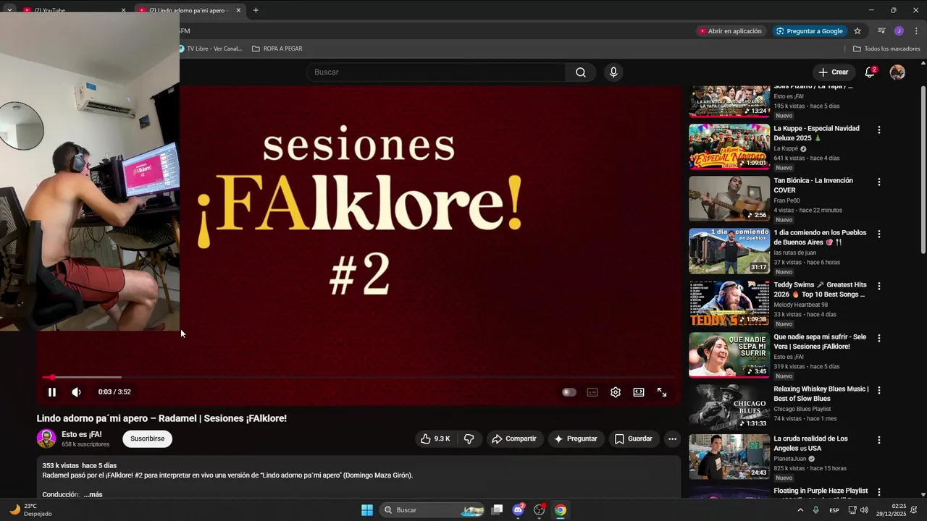The width and height of the screenshot is (927, 521).
Task: Enter fullscreen with the player's fullscreen icon
Action: click(662, 392)
